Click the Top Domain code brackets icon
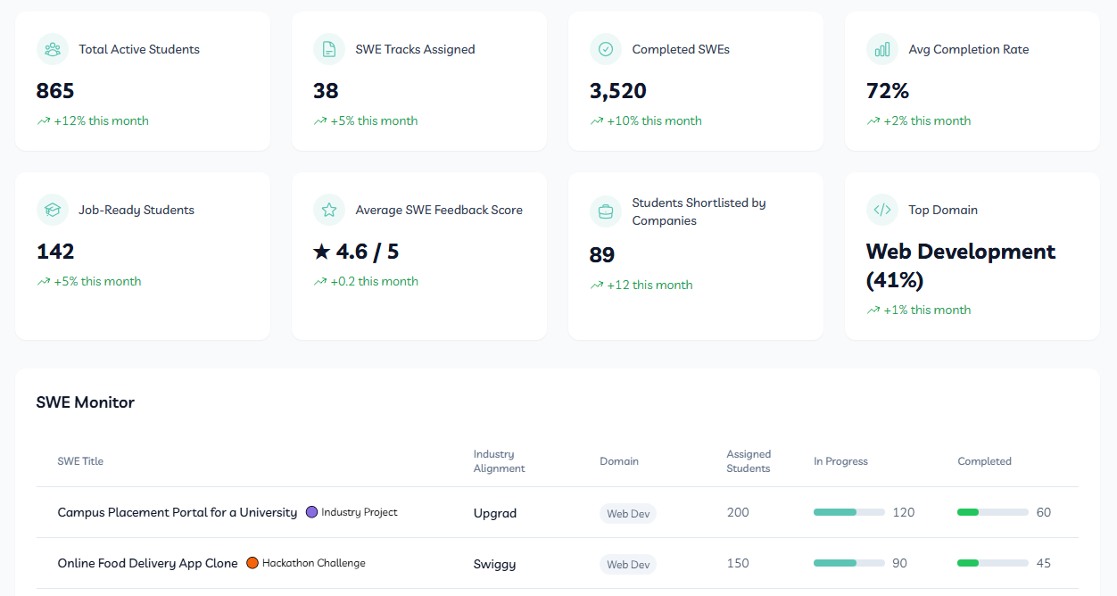This screenshot has height=596, width=1117. click(882, 210)
